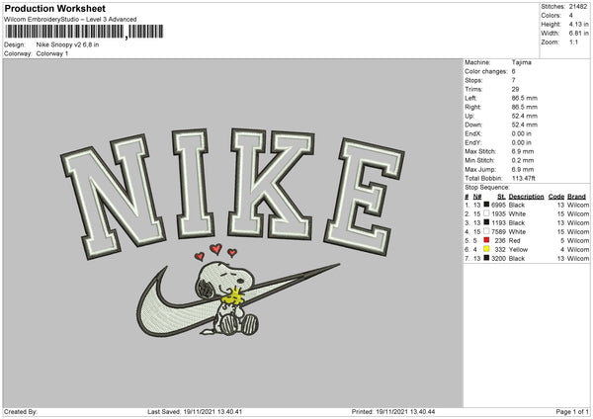593x419 pixels.
Task: Click the 'Red' description in row 5
Action: tap(514, 241)
